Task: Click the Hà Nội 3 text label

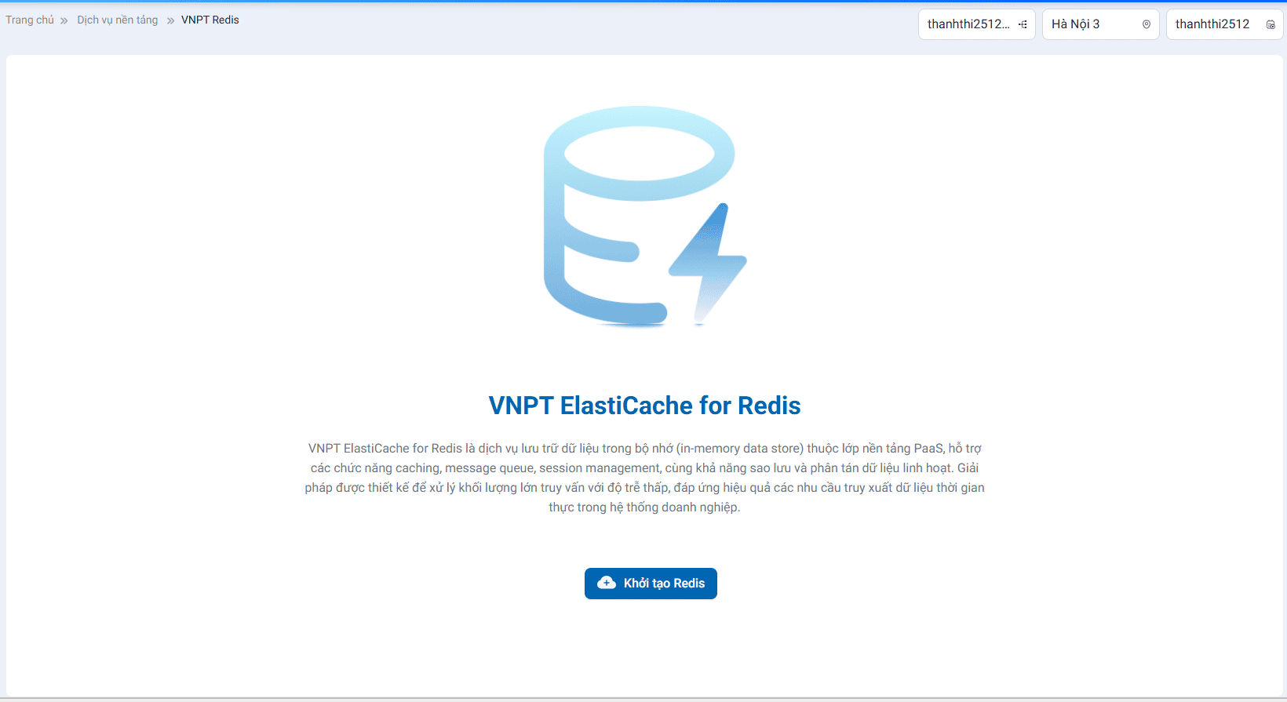Action: [x=1075, y=24]
